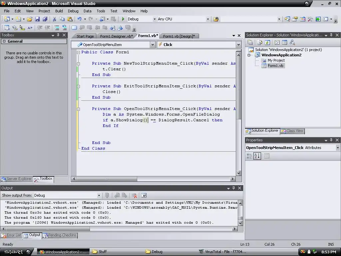Click the Toggle Bookmark icon in text editor toolbar
The image size is (341, 256).
pos(74,28)
